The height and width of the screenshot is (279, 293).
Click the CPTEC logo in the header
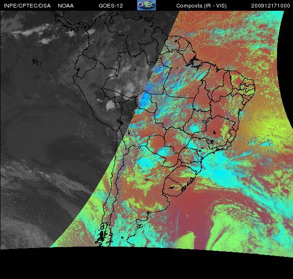click(146, 5)
